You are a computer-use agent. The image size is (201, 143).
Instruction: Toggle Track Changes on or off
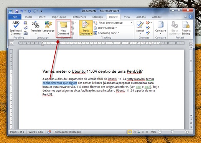tap(86, 25)
